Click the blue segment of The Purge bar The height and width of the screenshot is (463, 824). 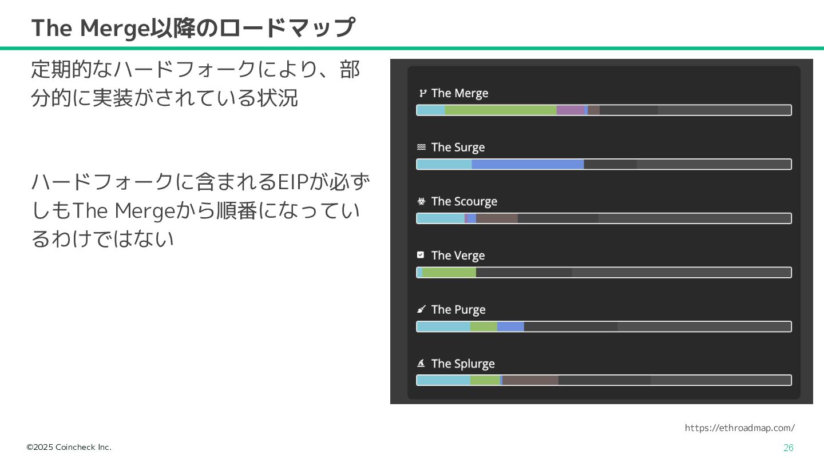(x=510, y=327)
